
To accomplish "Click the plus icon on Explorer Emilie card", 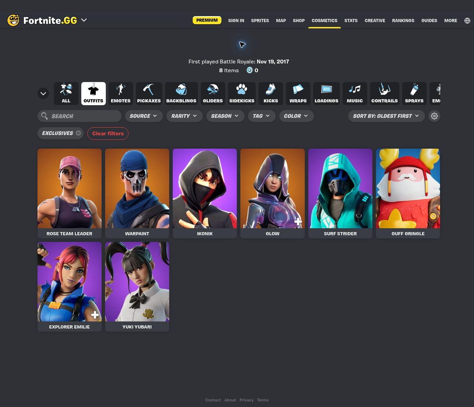I will click(95, 315).
